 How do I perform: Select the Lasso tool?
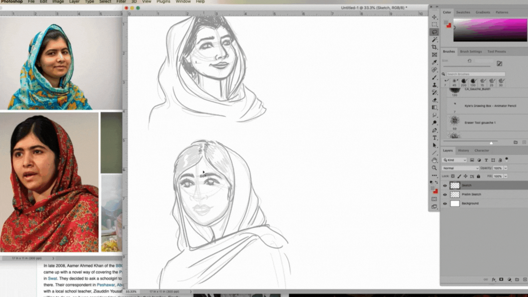pos(434,32)
